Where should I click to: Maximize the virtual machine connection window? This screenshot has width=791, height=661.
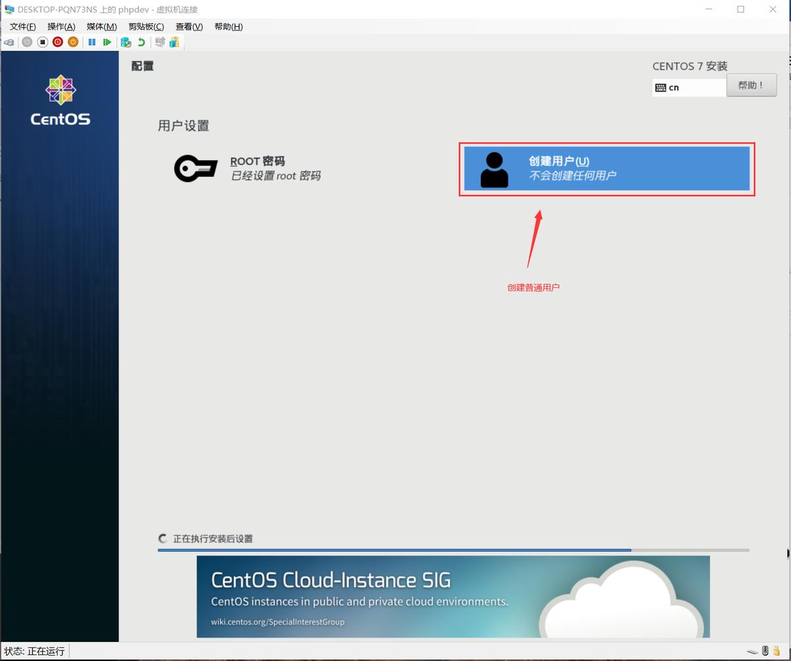tap(740, 9)
